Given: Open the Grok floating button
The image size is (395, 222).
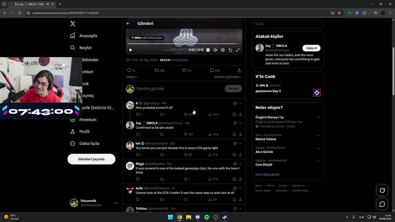Looking at the screenshot, I should pyautogui.click(x=382, y=190).
